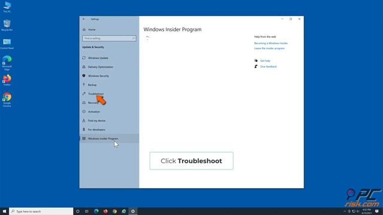Click the Windows Insider Program page title

[x=172, y=29]
